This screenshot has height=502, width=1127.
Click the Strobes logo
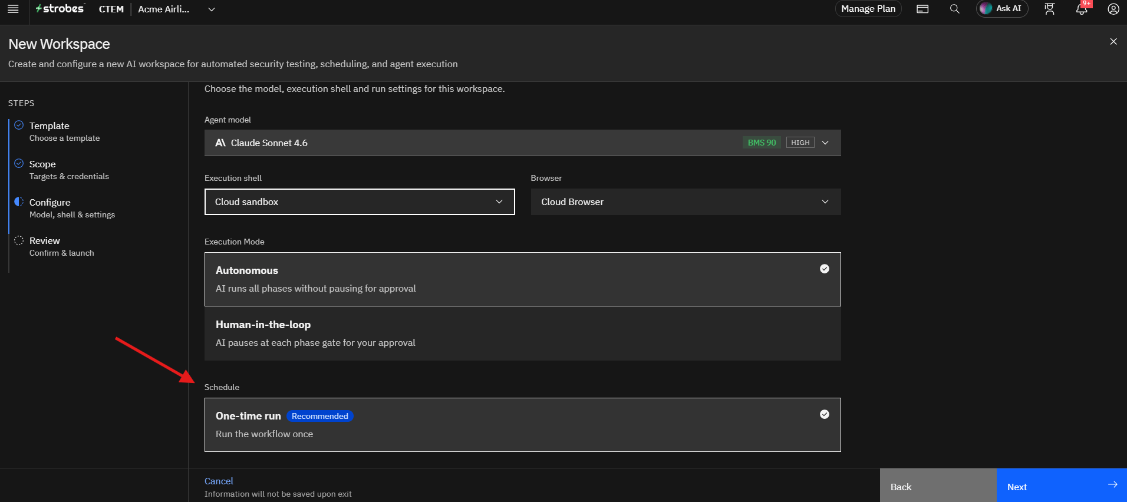tap(60, 8)
